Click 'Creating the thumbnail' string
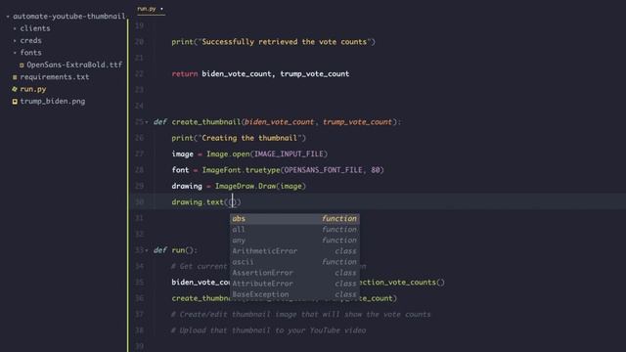This screenshot has height=352, width=626. point(249,138)
